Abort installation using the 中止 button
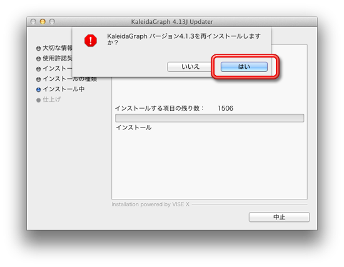The width and height of the screenshot is (344, 267). [x=279, y=217]
